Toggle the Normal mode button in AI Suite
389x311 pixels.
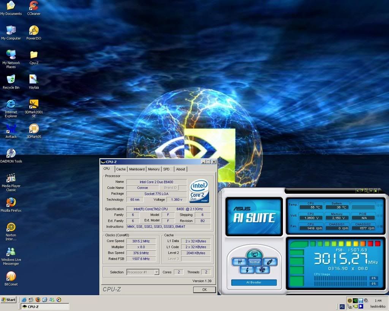point(254,262)
